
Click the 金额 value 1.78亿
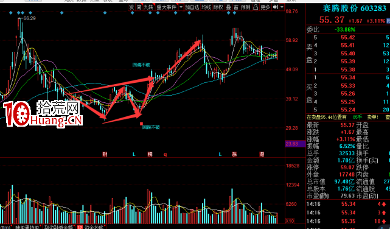(346, 160)
